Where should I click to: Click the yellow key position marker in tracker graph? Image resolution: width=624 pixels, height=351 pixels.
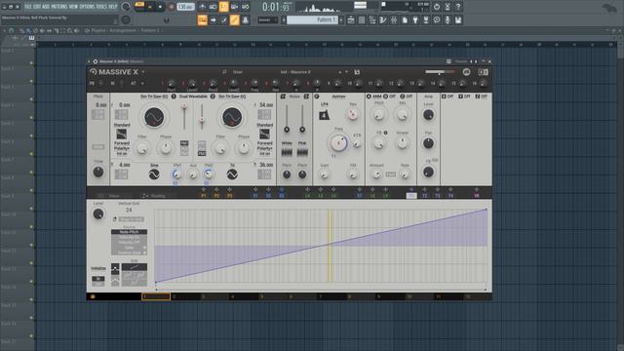[330, 246]
